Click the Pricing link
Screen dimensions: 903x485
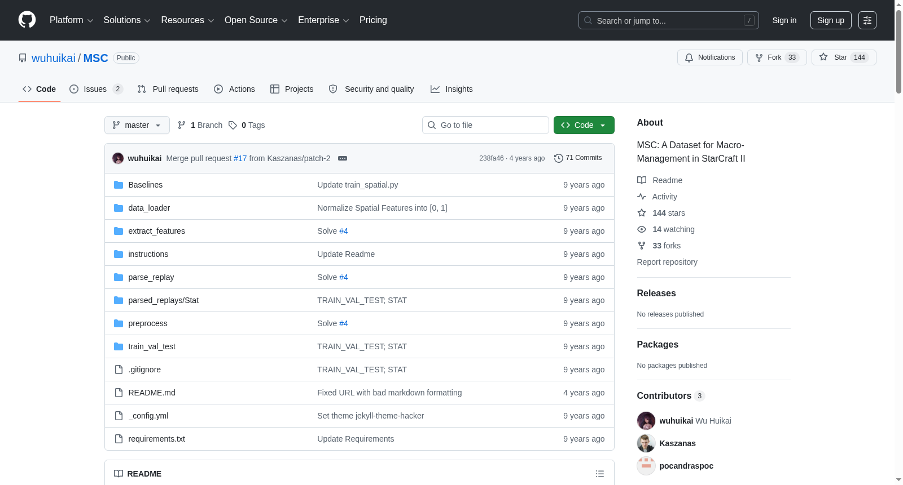point(373,20)
